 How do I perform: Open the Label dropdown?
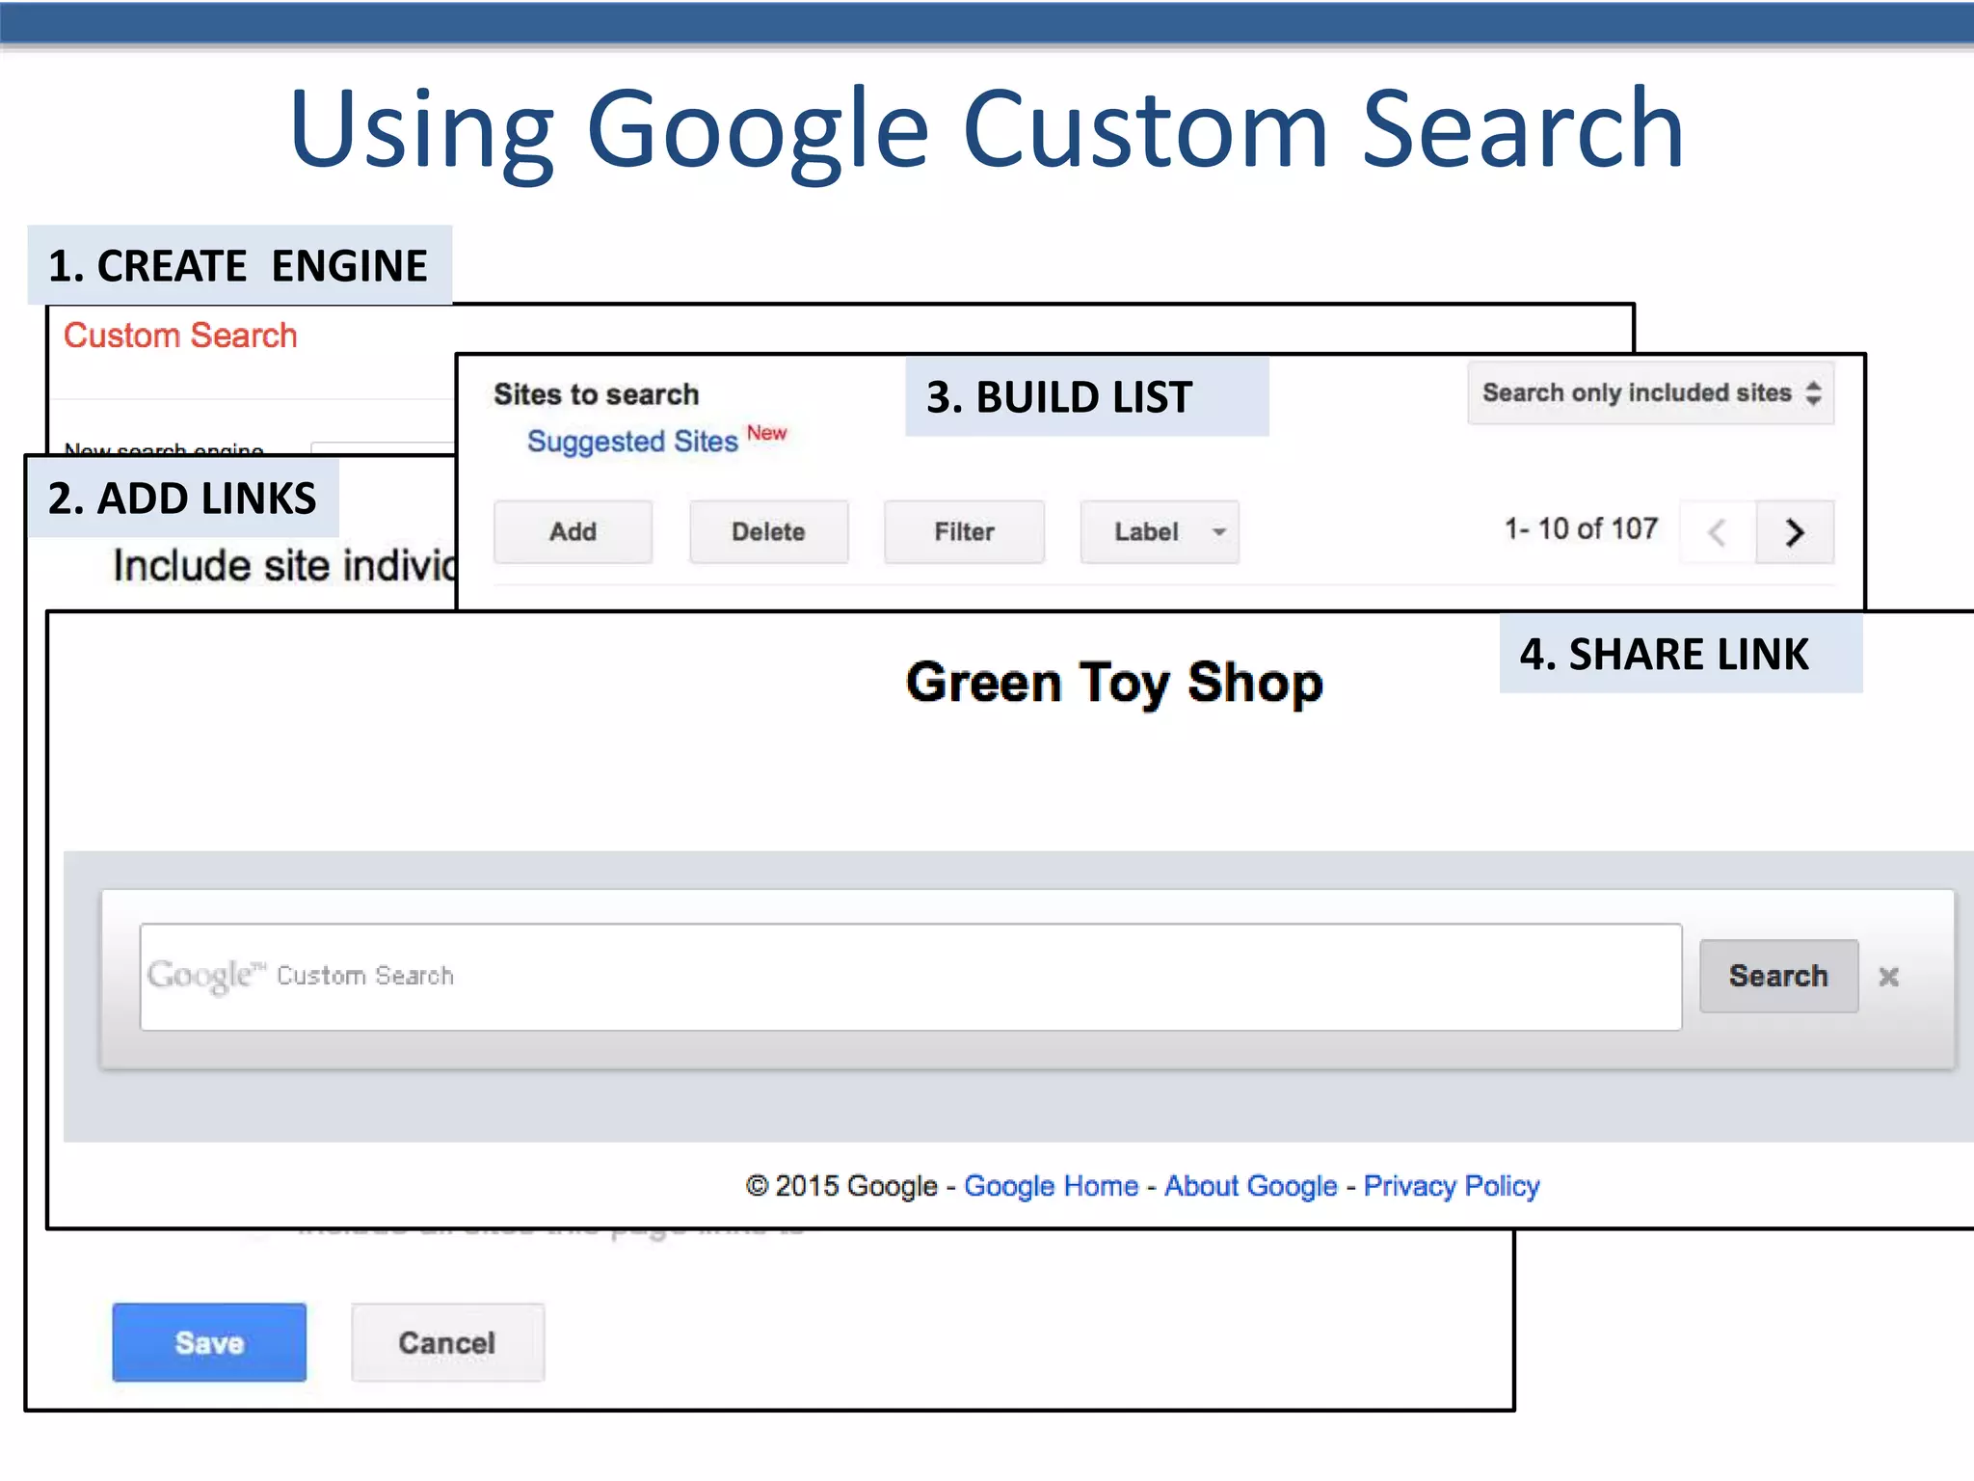[x=1160, y=531]
